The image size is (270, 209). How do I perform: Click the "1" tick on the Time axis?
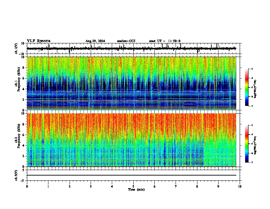point(48,186)
